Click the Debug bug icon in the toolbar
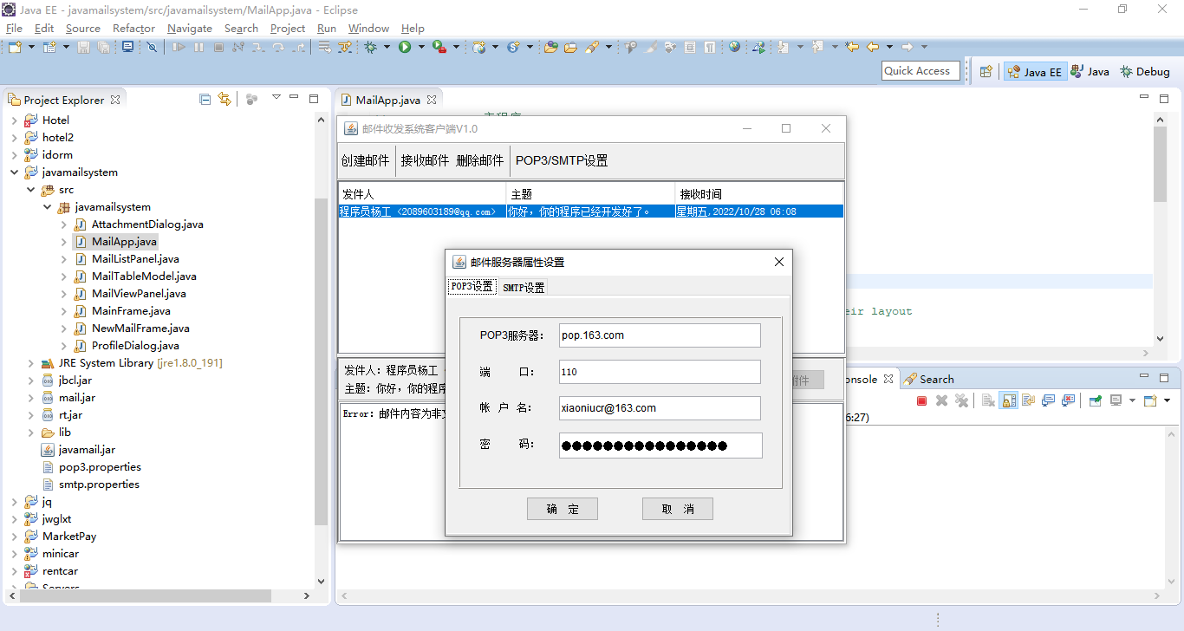 [x=371, y=47]
